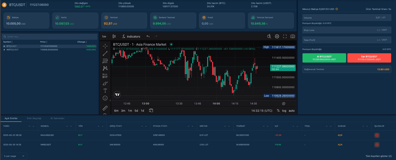Open the 1m interval dropdown

tap(104, 37)
